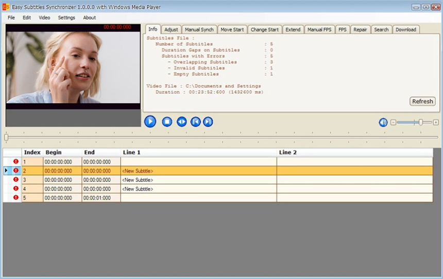This screenshot has height=279, width=443.
Task: Open the Download tab
Action: coord(406,30)
